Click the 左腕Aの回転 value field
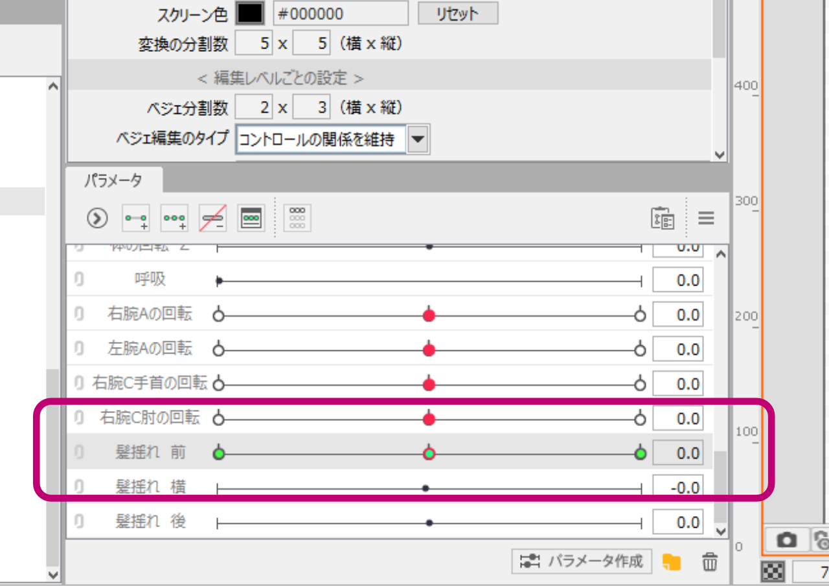The width and height of the screenshot is (829, 586). [x=678, y=350]
